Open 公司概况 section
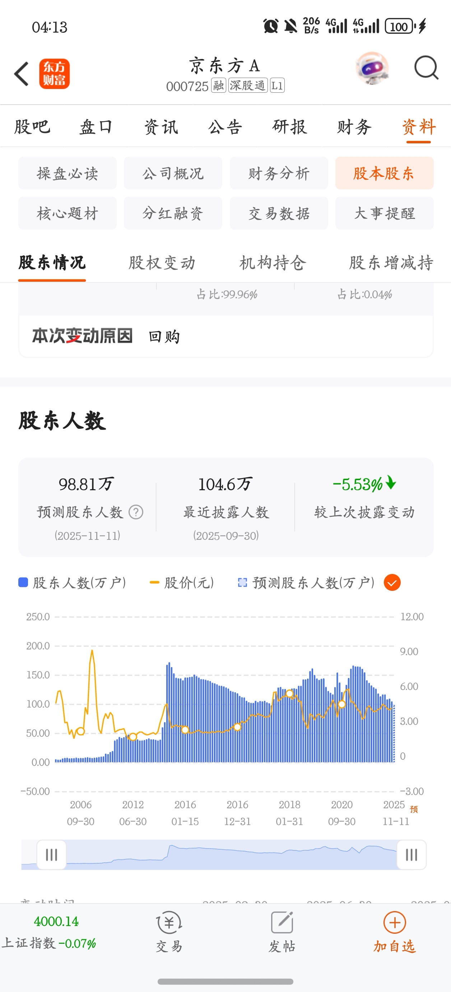 [x=173, y=173]
